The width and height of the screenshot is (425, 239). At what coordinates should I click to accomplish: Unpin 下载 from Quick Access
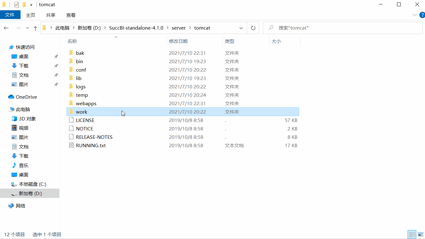pos(56,66)
